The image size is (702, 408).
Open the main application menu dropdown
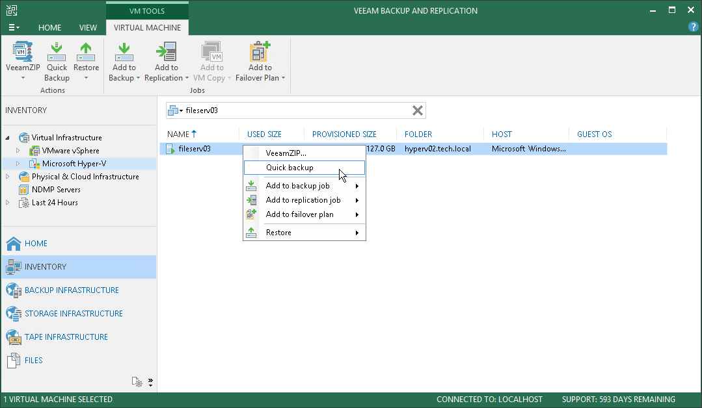tap(14, 27)
